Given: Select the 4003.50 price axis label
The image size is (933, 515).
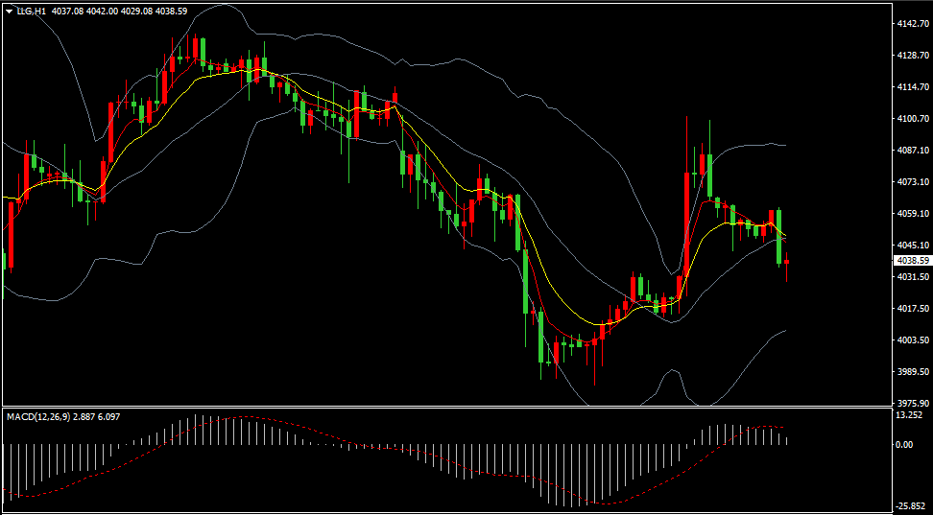Looking at the screenshot, I should [x=913, y=340].
